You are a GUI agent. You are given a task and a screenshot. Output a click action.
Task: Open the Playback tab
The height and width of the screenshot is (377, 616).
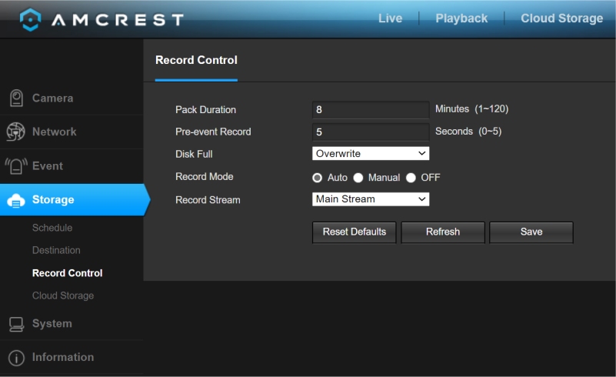461,18
